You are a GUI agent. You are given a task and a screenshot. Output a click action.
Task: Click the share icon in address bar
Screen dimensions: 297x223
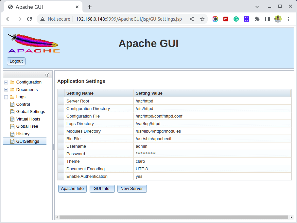pos(192,19)
